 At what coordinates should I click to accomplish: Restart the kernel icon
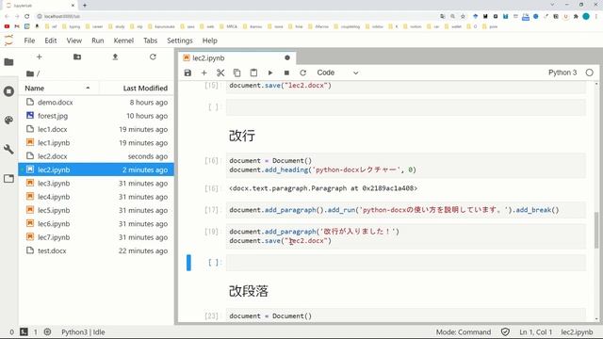[x=303, y=73]
